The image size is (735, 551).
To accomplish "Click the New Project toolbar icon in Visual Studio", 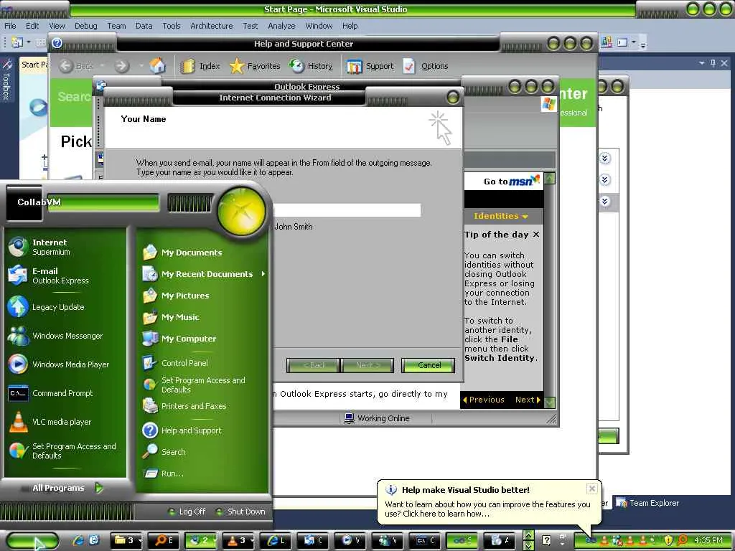I will (17, 42).
